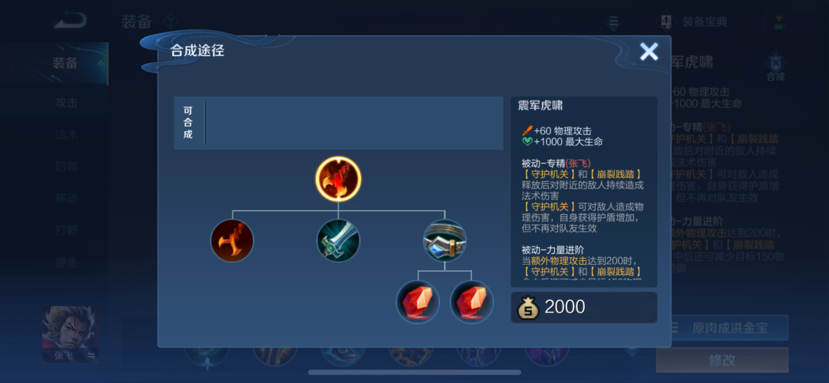Select the 震军虎啸 item at tree top
The height and width of the screenshot is (383, 829).
click(x=339, y=179)
